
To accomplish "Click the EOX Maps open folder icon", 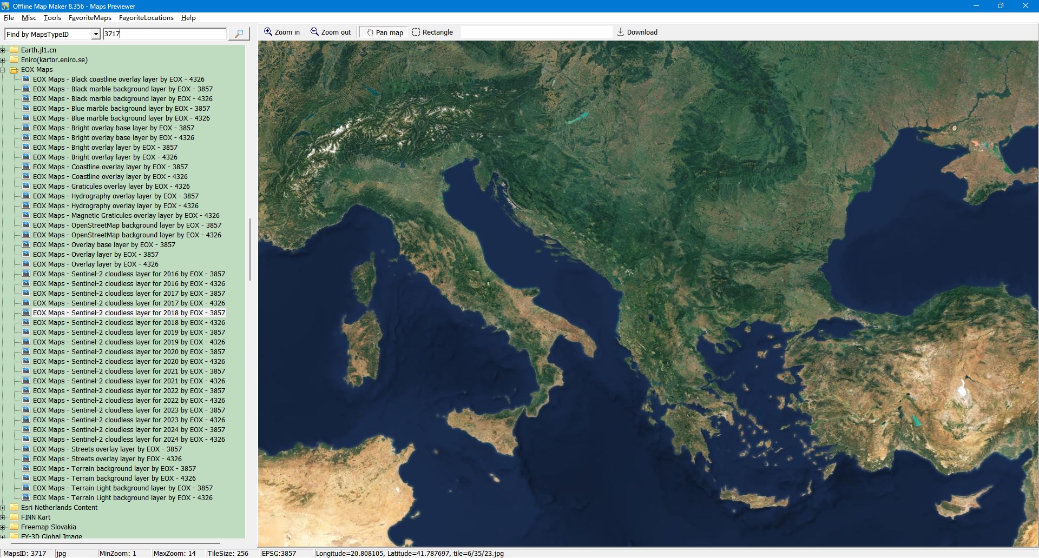I will click(14, 70).
